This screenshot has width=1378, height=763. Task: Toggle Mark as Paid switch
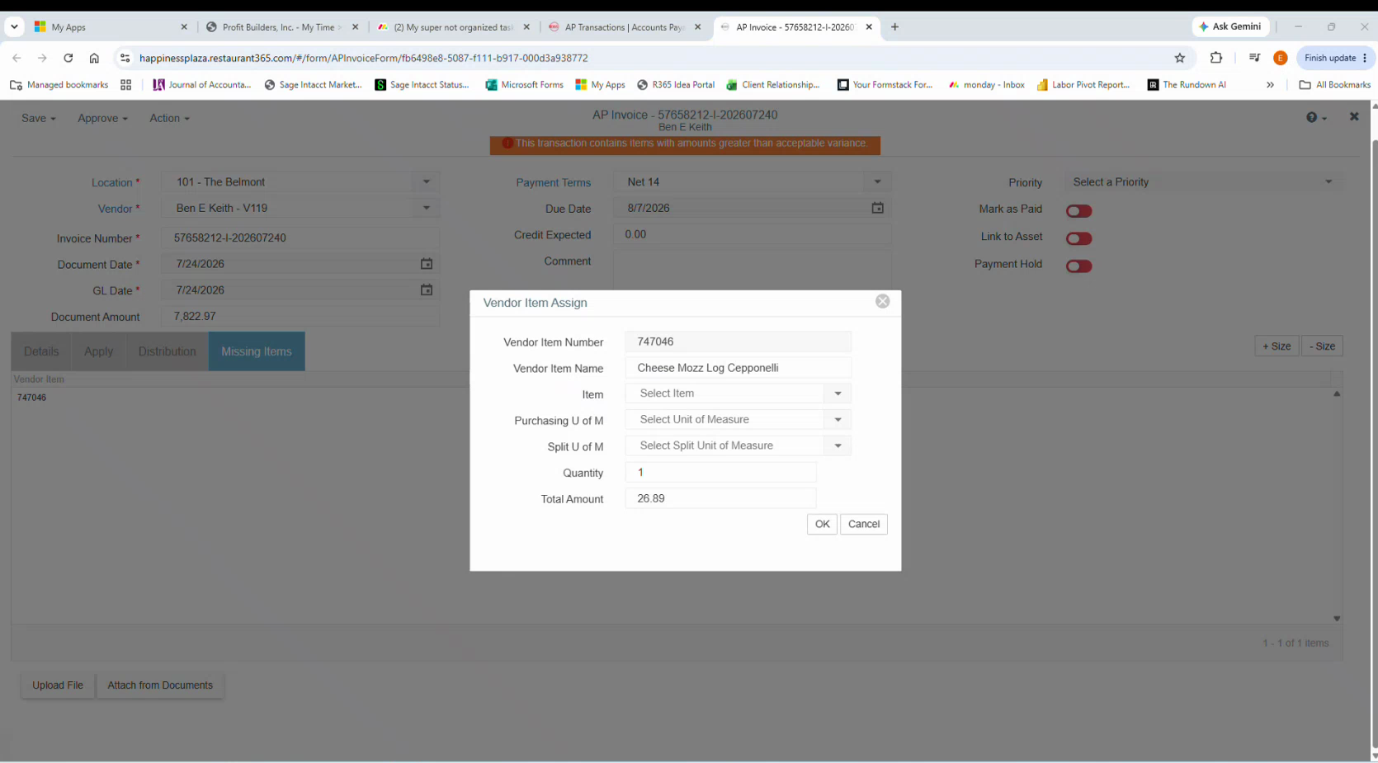point(1078,211)
